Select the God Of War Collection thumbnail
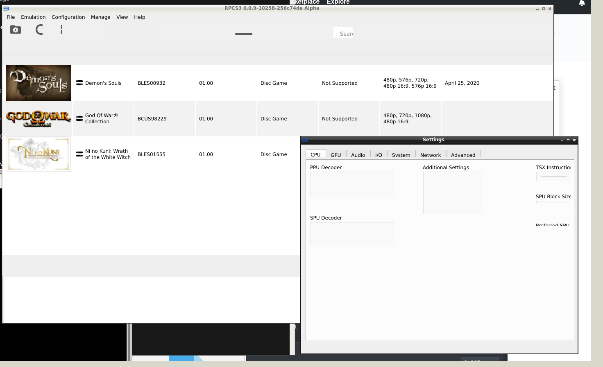 pos(39,118)
